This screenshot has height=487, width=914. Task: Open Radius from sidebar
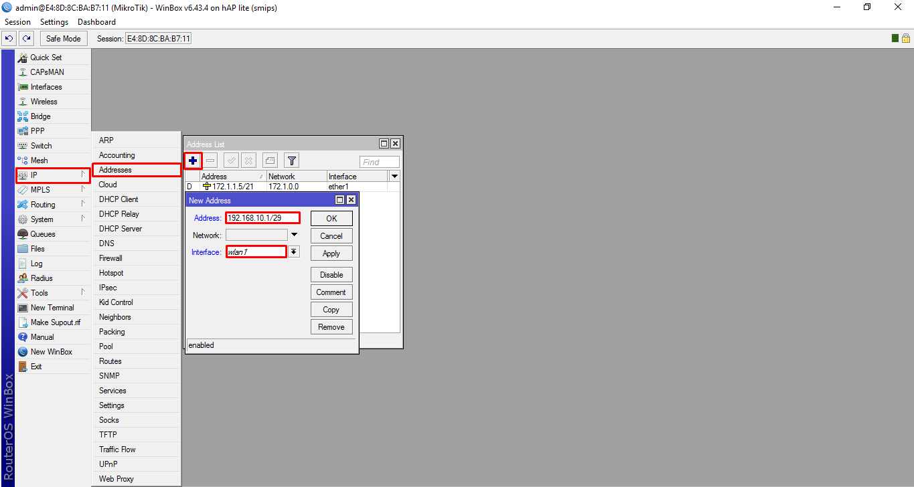point(53,278)
